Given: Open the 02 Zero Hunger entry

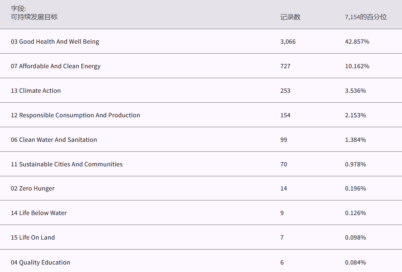Looking at the screenshot, I should coord(33,188).
